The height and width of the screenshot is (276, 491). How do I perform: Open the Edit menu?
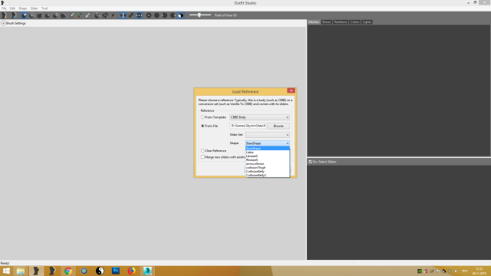(12, 8)
